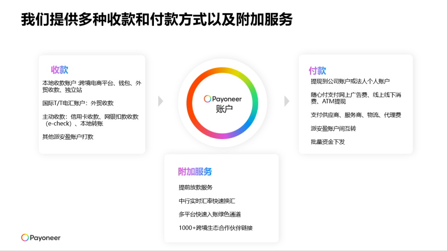
Task: Click the Payoneer logo at bottom left
Action: click(x=40, y=238)
